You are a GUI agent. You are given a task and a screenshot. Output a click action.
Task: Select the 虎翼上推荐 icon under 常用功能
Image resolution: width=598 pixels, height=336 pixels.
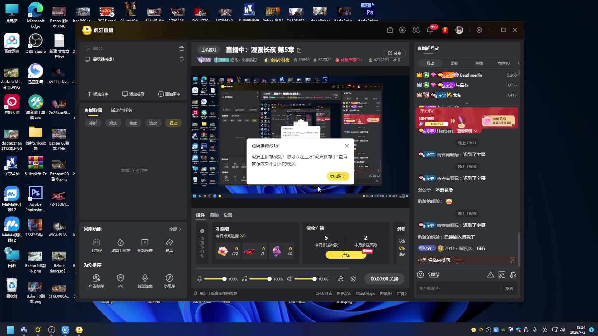click(121, 244)
